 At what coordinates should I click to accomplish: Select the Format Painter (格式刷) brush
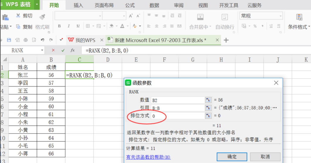(x=42, y=17)
